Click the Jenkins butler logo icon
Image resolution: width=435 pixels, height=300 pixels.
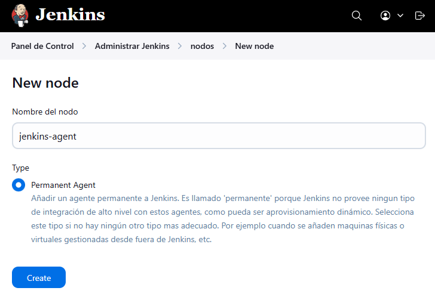(20, 16)
